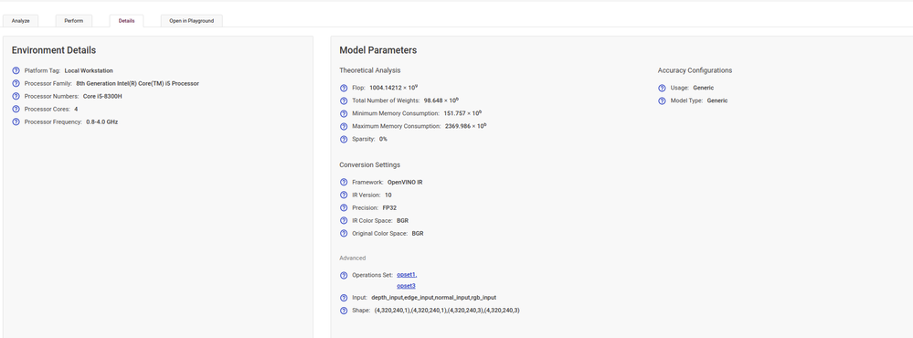Click the help icon beside IR Color Space
Viewport: 913px width, 338px height.
344,220
